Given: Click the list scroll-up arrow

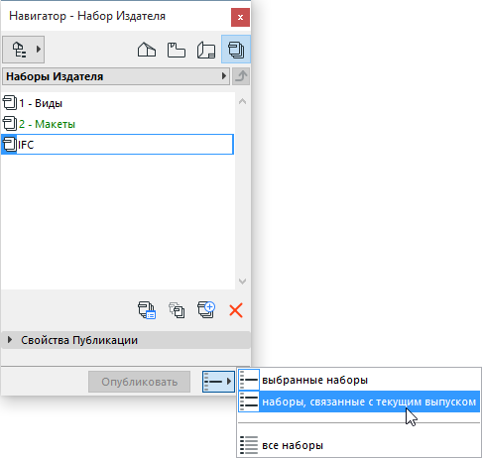Looking at the screenshot, I should [x=242, y=101].
